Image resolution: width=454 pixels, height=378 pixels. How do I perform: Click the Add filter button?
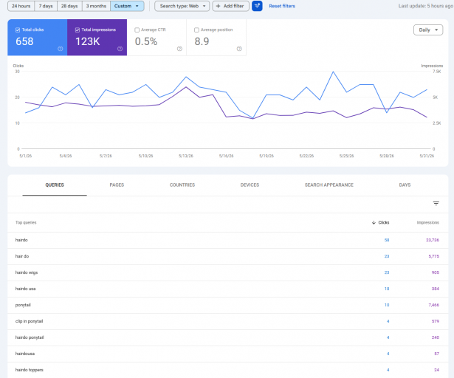click(230, 6)
